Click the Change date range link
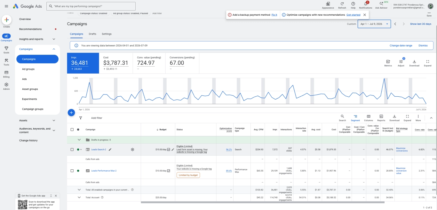 [x=401, y=45]
